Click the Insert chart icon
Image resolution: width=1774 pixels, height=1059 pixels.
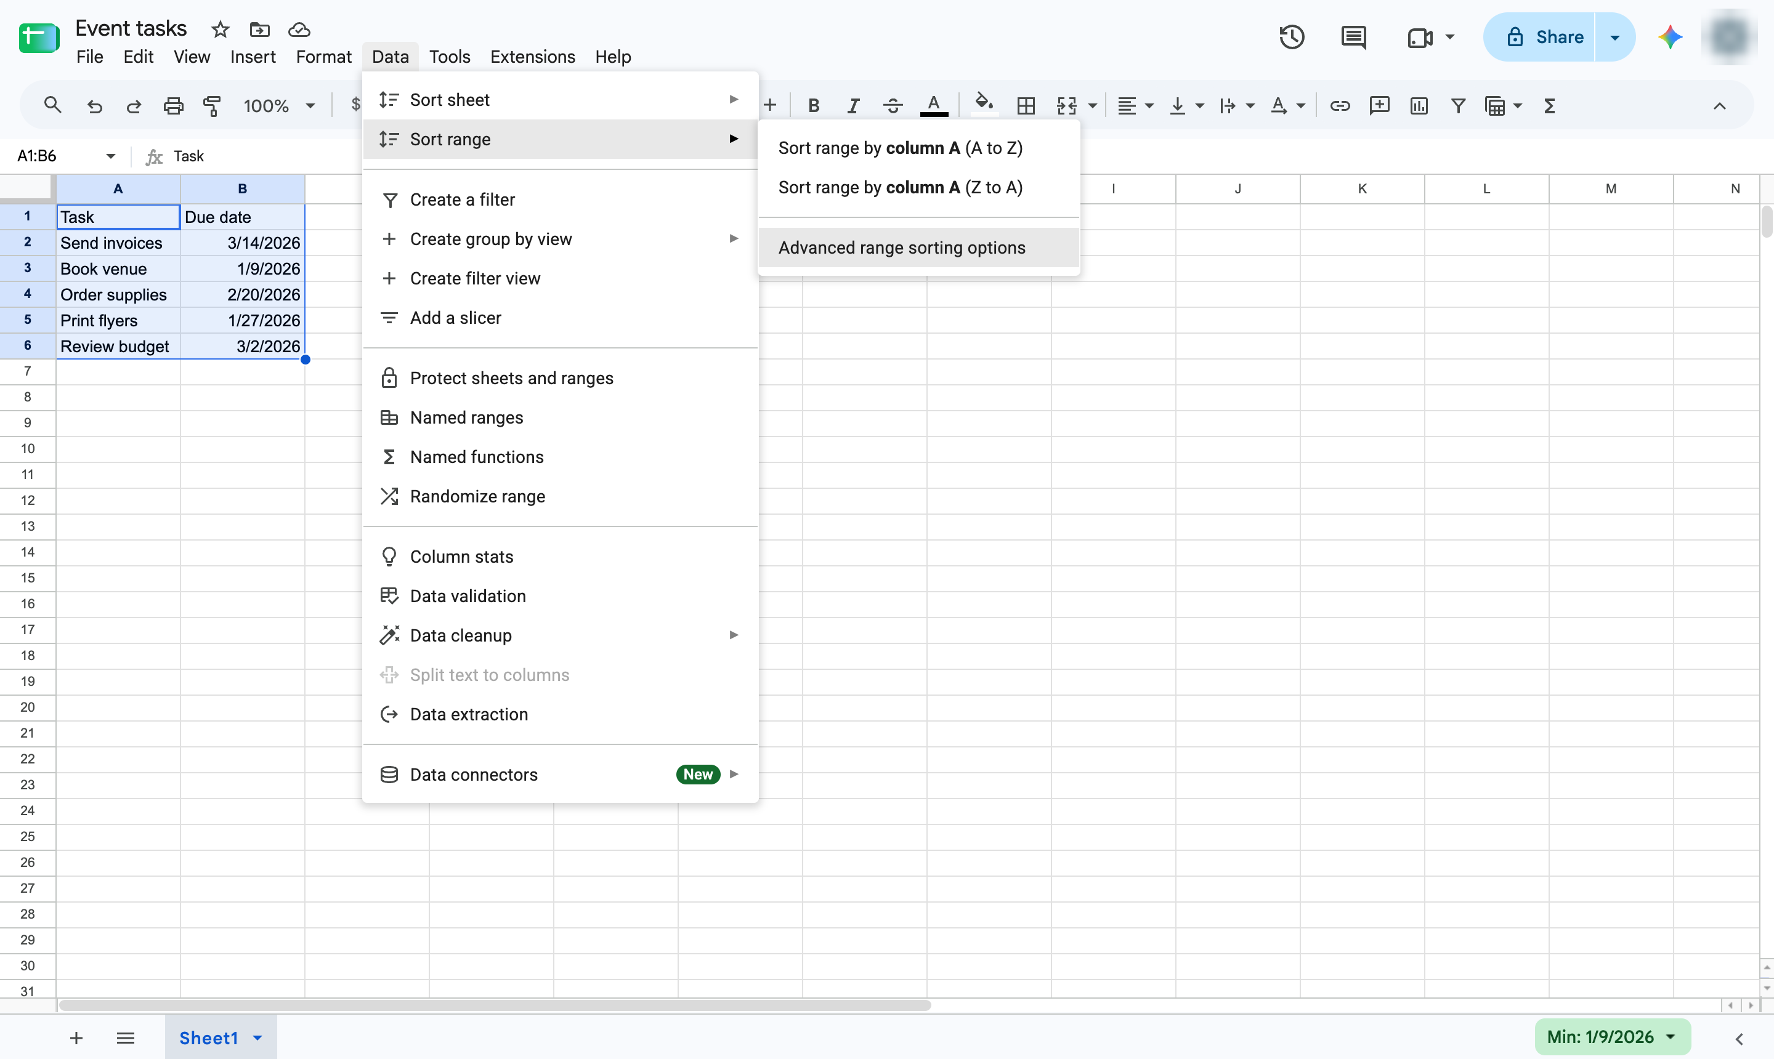click(x=1419, y=107)
